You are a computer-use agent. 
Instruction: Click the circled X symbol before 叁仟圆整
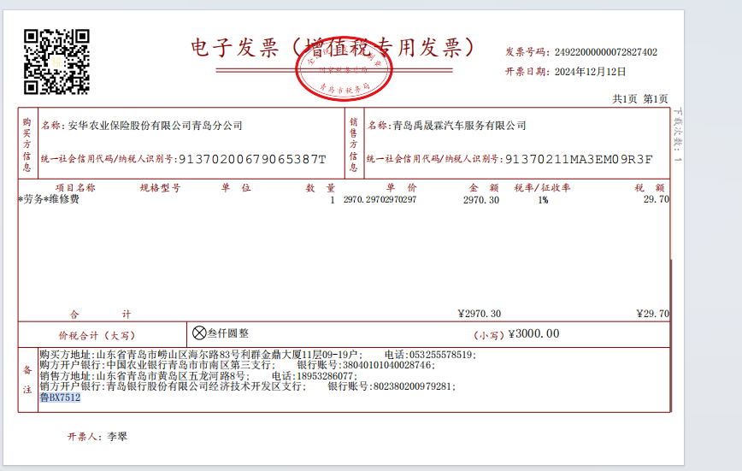pyautogui.click(x=200, y=333)
